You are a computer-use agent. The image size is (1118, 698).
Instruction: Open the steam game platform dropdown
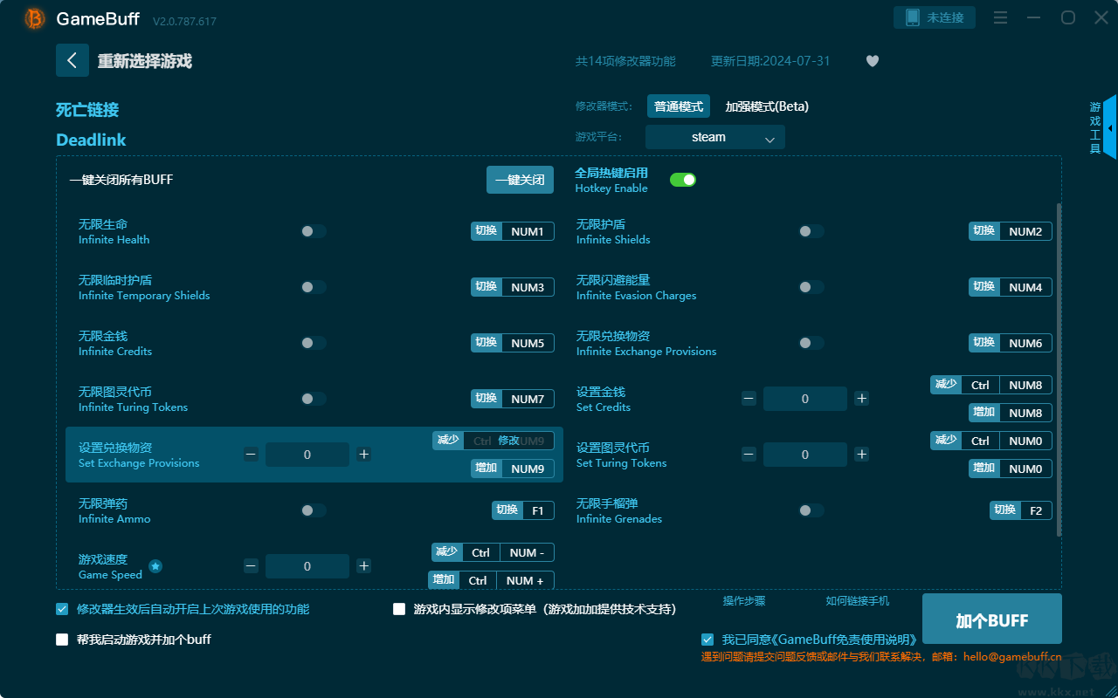pos(715,137)
